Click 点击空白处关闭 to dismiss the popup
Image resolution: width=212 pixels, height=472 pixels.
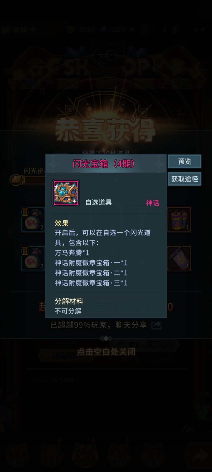[x=106, y=352]
